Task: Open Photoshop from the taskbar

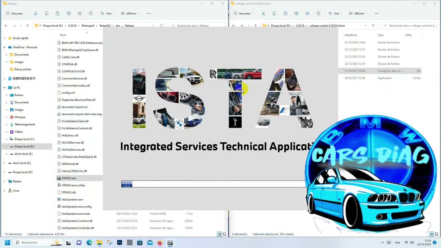Action: pos(120,242)
